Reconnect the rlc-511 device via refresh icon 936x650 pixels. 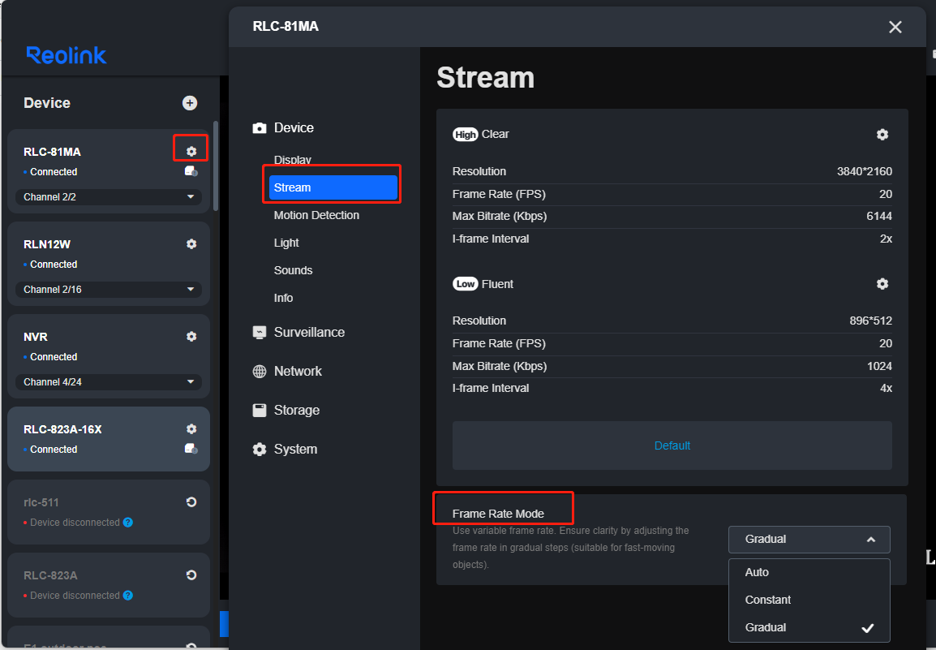pyautogui.click(x=191, y=501)
